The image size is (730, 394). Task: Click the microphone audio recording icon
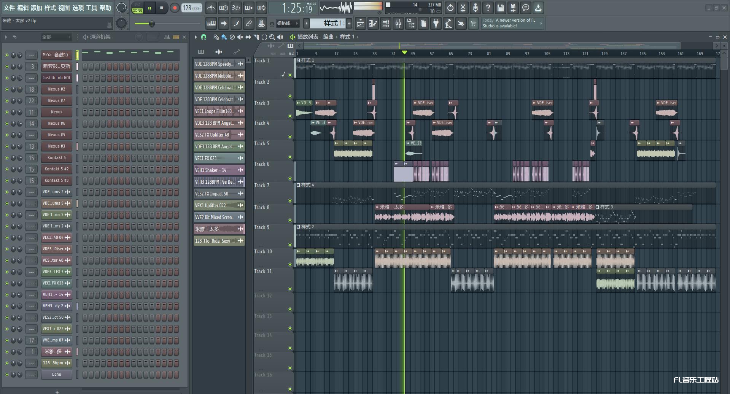pos(476,8)
